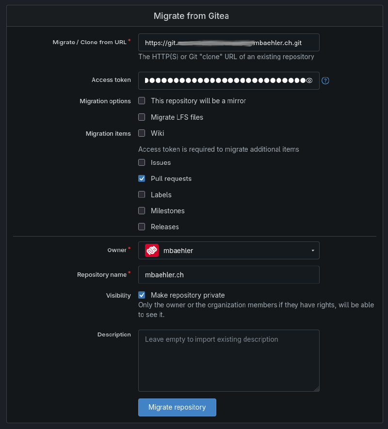This screenshot has width=388, height=429.
Task: Click the Migrate from Gitea heading
Action: coord(191,16)
